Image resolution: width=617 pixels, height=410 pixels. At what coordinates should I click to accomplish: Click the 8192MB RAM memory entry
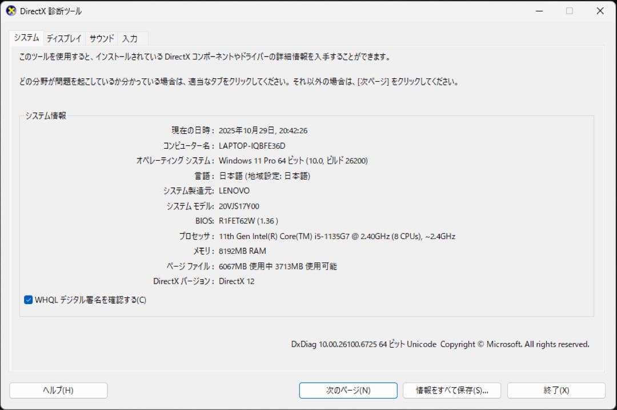point(242,251)
